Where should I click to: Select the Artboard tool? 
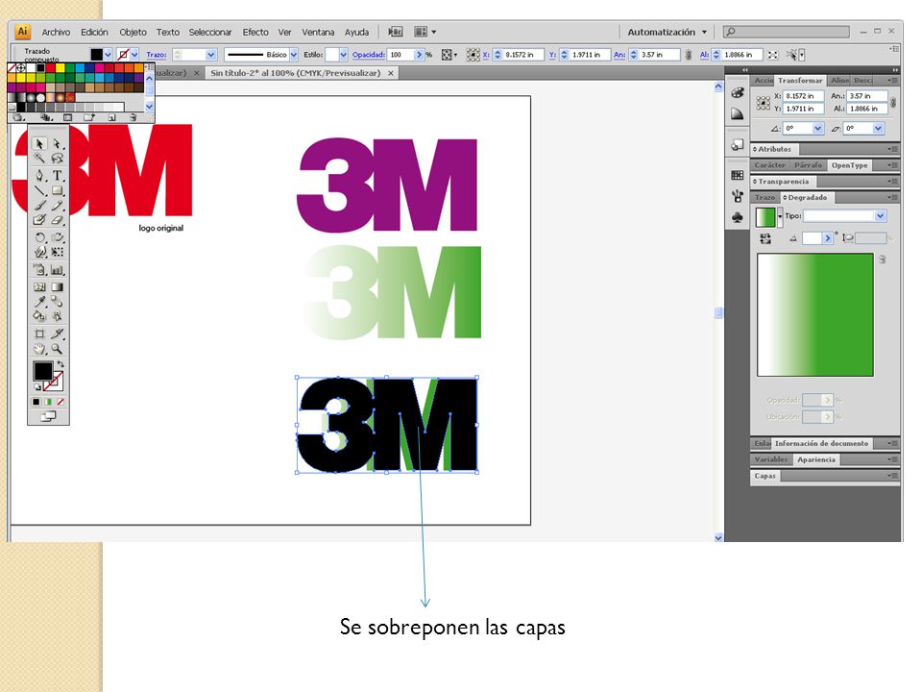coord(39,334)
